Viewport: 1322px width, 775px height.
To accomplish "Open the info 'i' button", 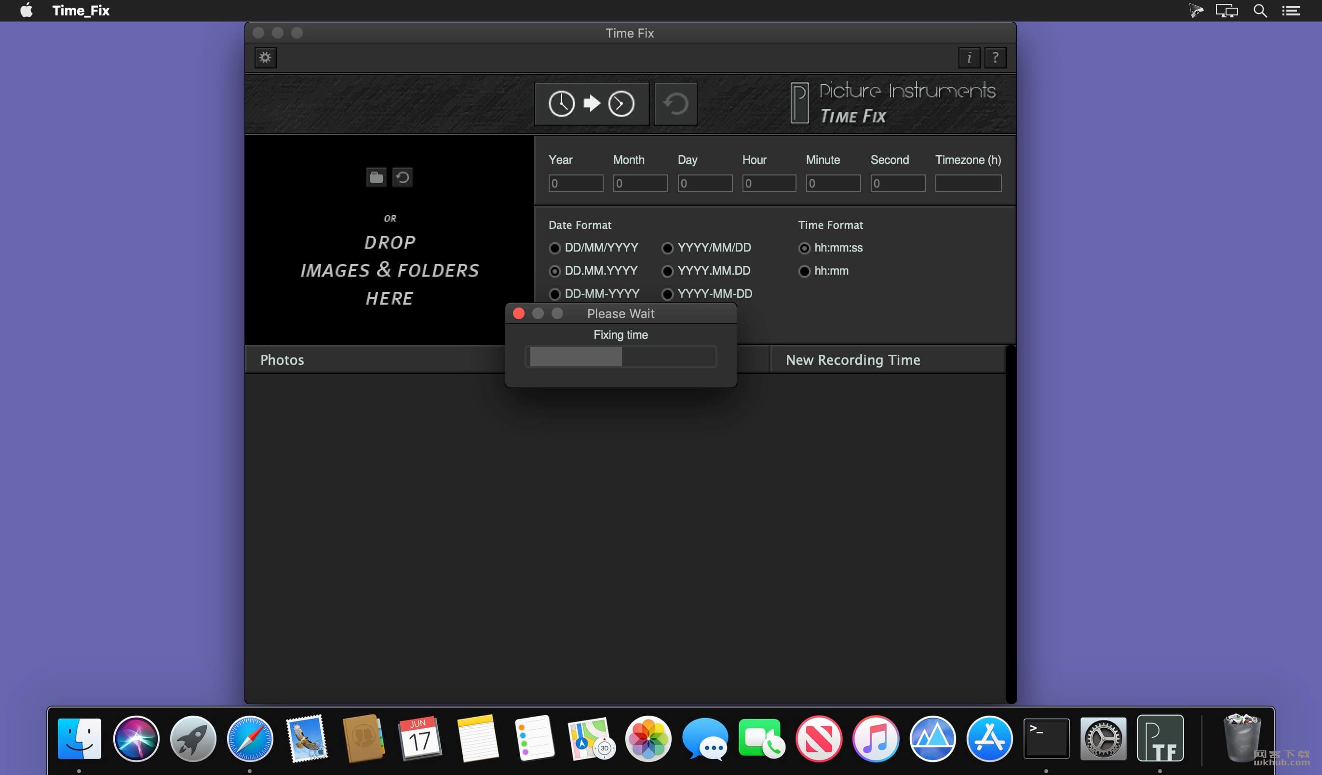I will pos(969,57).
